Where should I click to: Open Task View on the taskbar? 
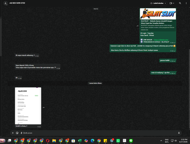[9, 141]
